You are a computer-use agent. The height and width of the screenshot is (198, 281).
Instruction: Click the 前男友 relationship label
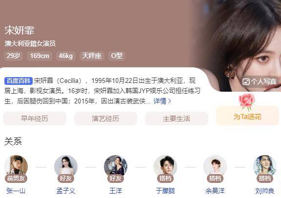16,178
